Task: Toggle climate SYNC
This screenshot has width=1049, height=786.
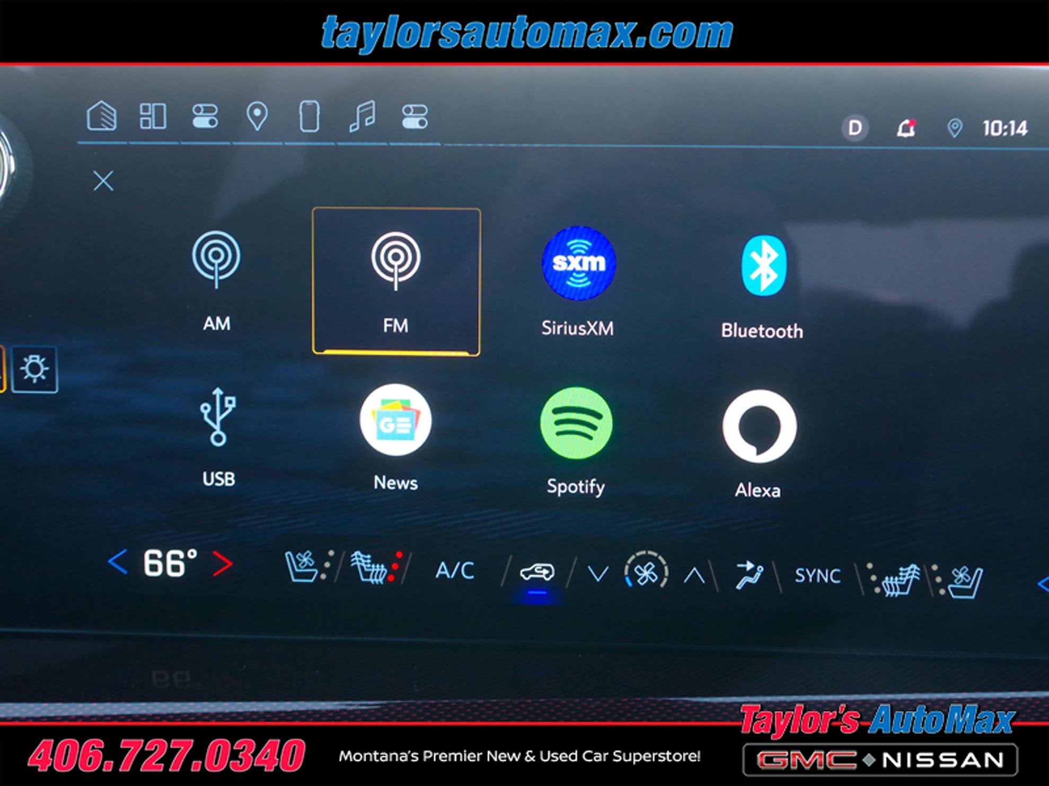Action: click(x=817, y=576)
